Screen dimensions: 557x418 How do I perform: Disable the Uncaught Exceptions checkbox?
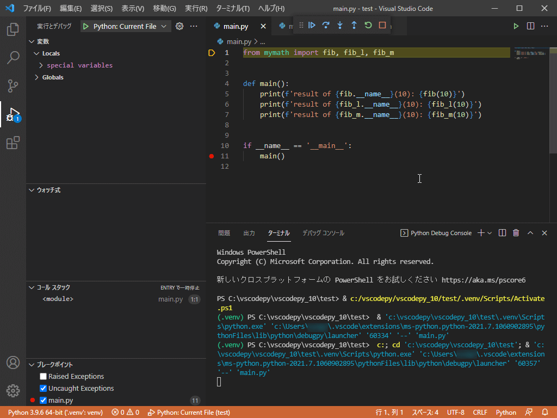click(x=44, y=388)
